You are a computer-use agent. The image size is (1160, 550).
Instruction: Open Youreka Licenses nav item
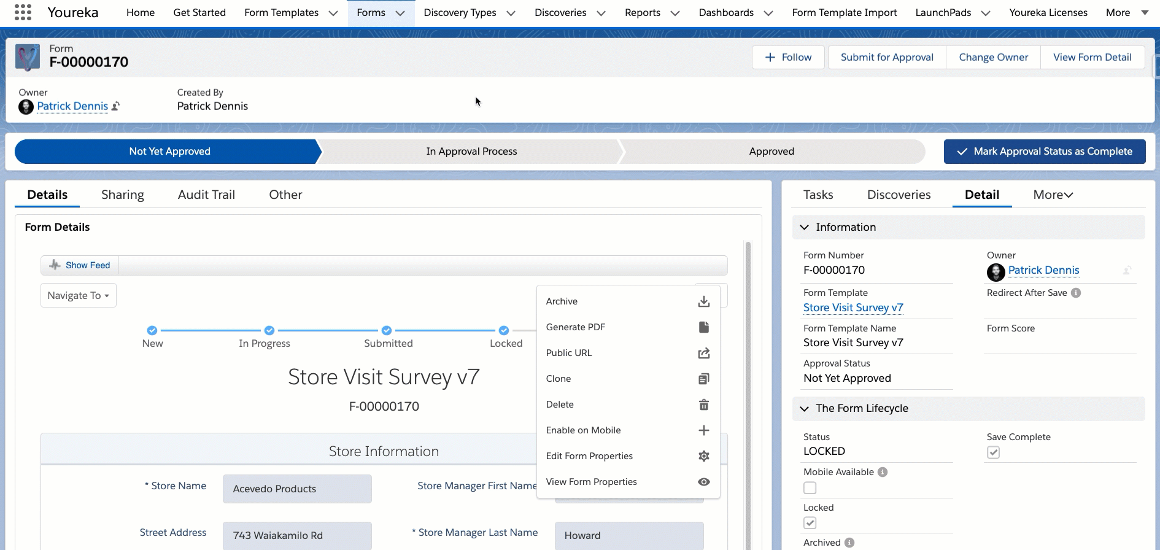1048,12
